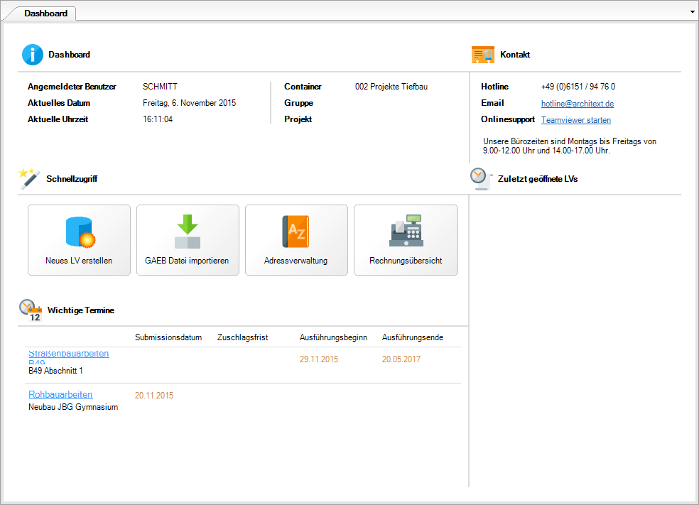699x505 pixels.
Task: Click the hotline@architext.de email link
Action: pos(578,104)
